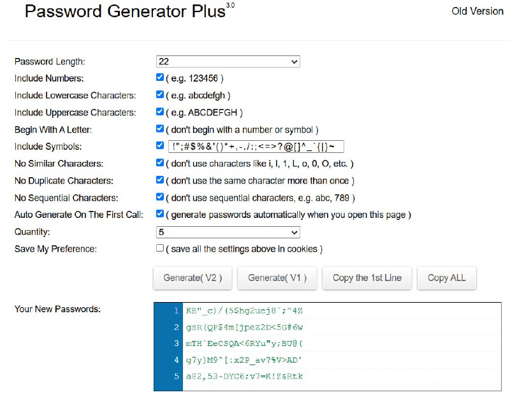Uncheck the Include Symbols checkbox
This screenshot has width=510, height=397.
tap(160, 146)
